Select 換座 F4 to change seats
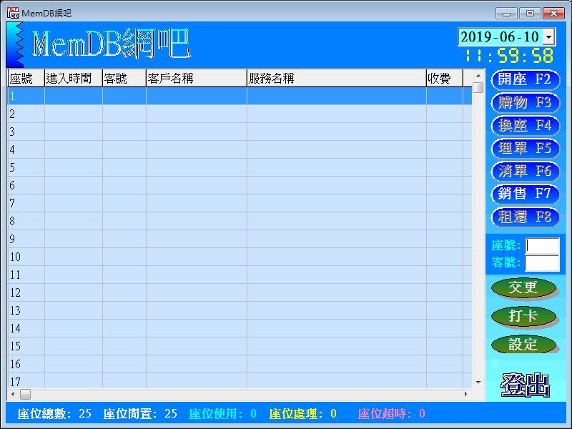The image size is (572, 429). [x=525, y=126]
